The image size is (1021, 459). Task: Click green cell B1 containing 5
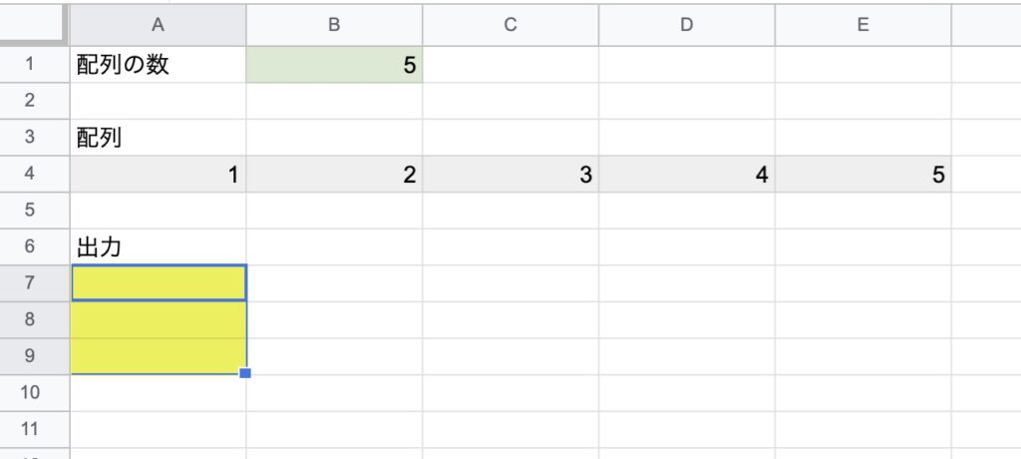[x=335, y=65]
